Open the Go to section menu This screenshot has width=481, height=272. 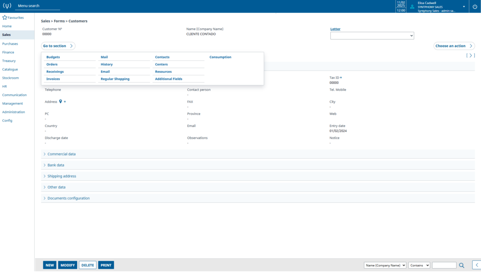pos(58,46)
